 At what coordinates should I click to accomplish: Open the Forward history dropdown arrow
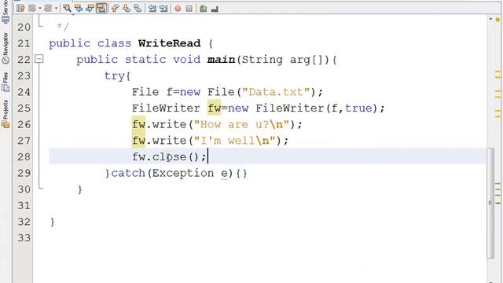[56, 9]
